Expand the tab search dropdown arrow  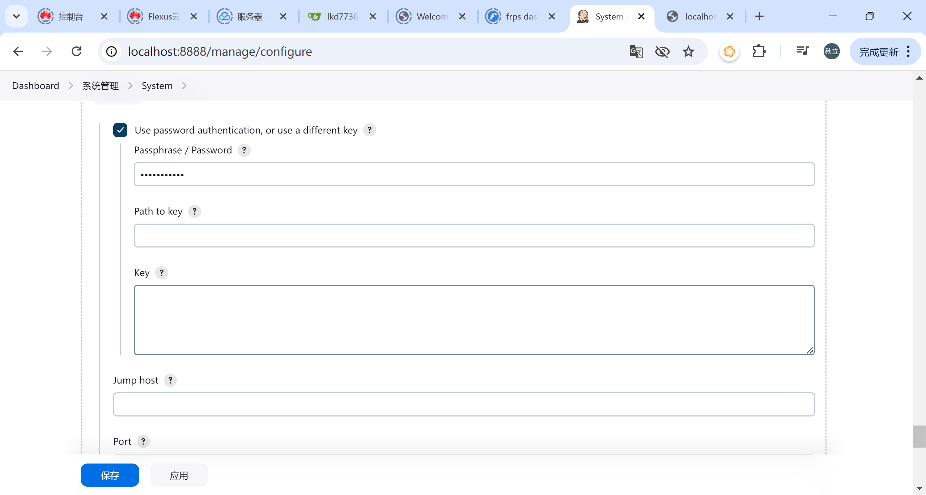pyautogui.click(x=16, y=16)
